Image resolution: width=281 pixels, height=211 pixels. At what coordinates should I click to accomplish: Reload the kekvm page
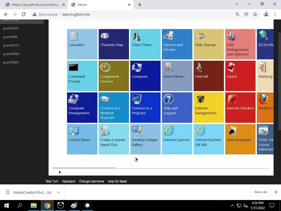[x=24, y=14]
